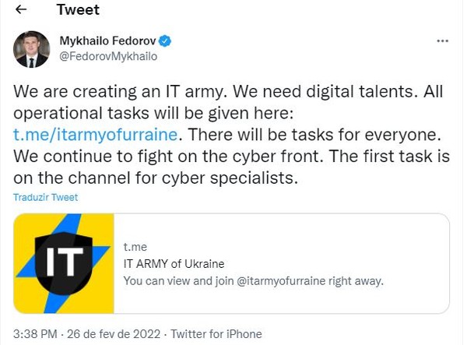Open the Twitter for iPhone source link
Image resolution: width=467 pixels, height=345 pixels.
(x=216, y=334)
